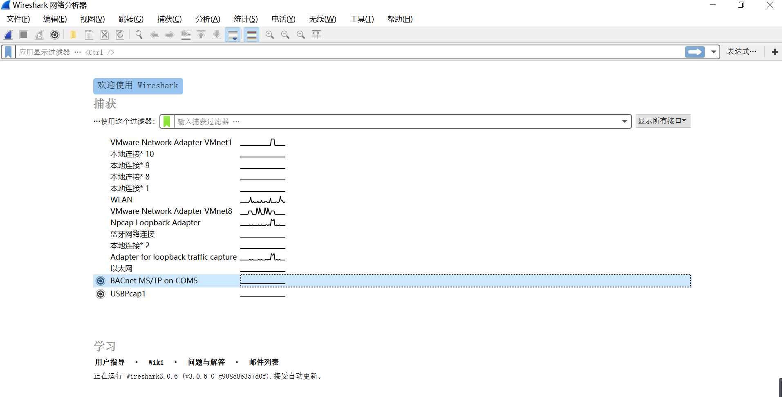Image resolution: width=782 pixels, height=397 pixels.
Task: Zoom out main window text
Action: click(x=285, y=35)
